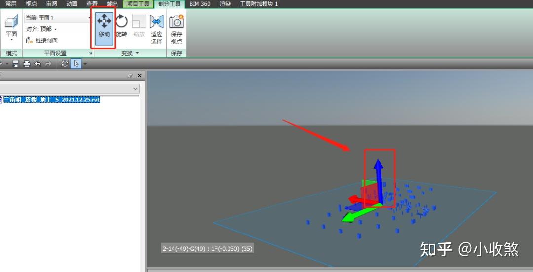Select the 移动 (Move) transform tool

[104, 29]
